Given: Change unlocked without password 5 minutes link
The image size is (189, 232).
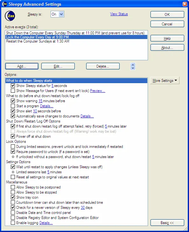Looking at the screenshot, I should point(93,157).
